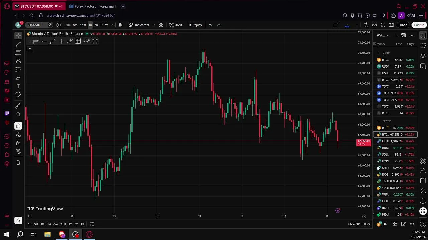Switch to 5m timeframe
Screen dimensions: 428x240
pyautogui.click(x=75, y=25)
